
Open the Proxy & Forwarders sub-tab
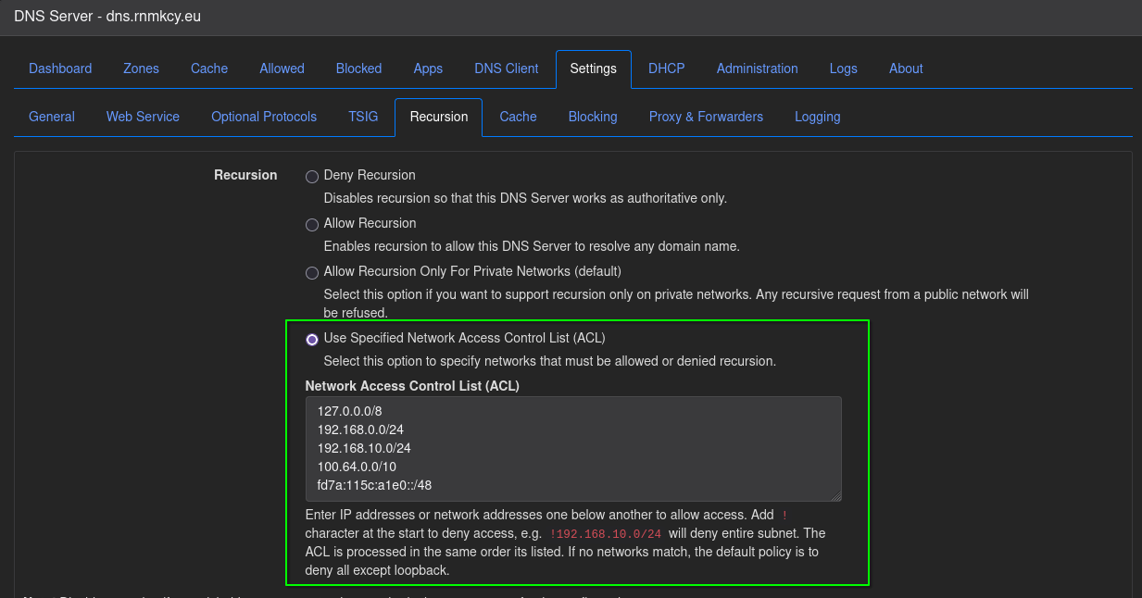(706, 117)
